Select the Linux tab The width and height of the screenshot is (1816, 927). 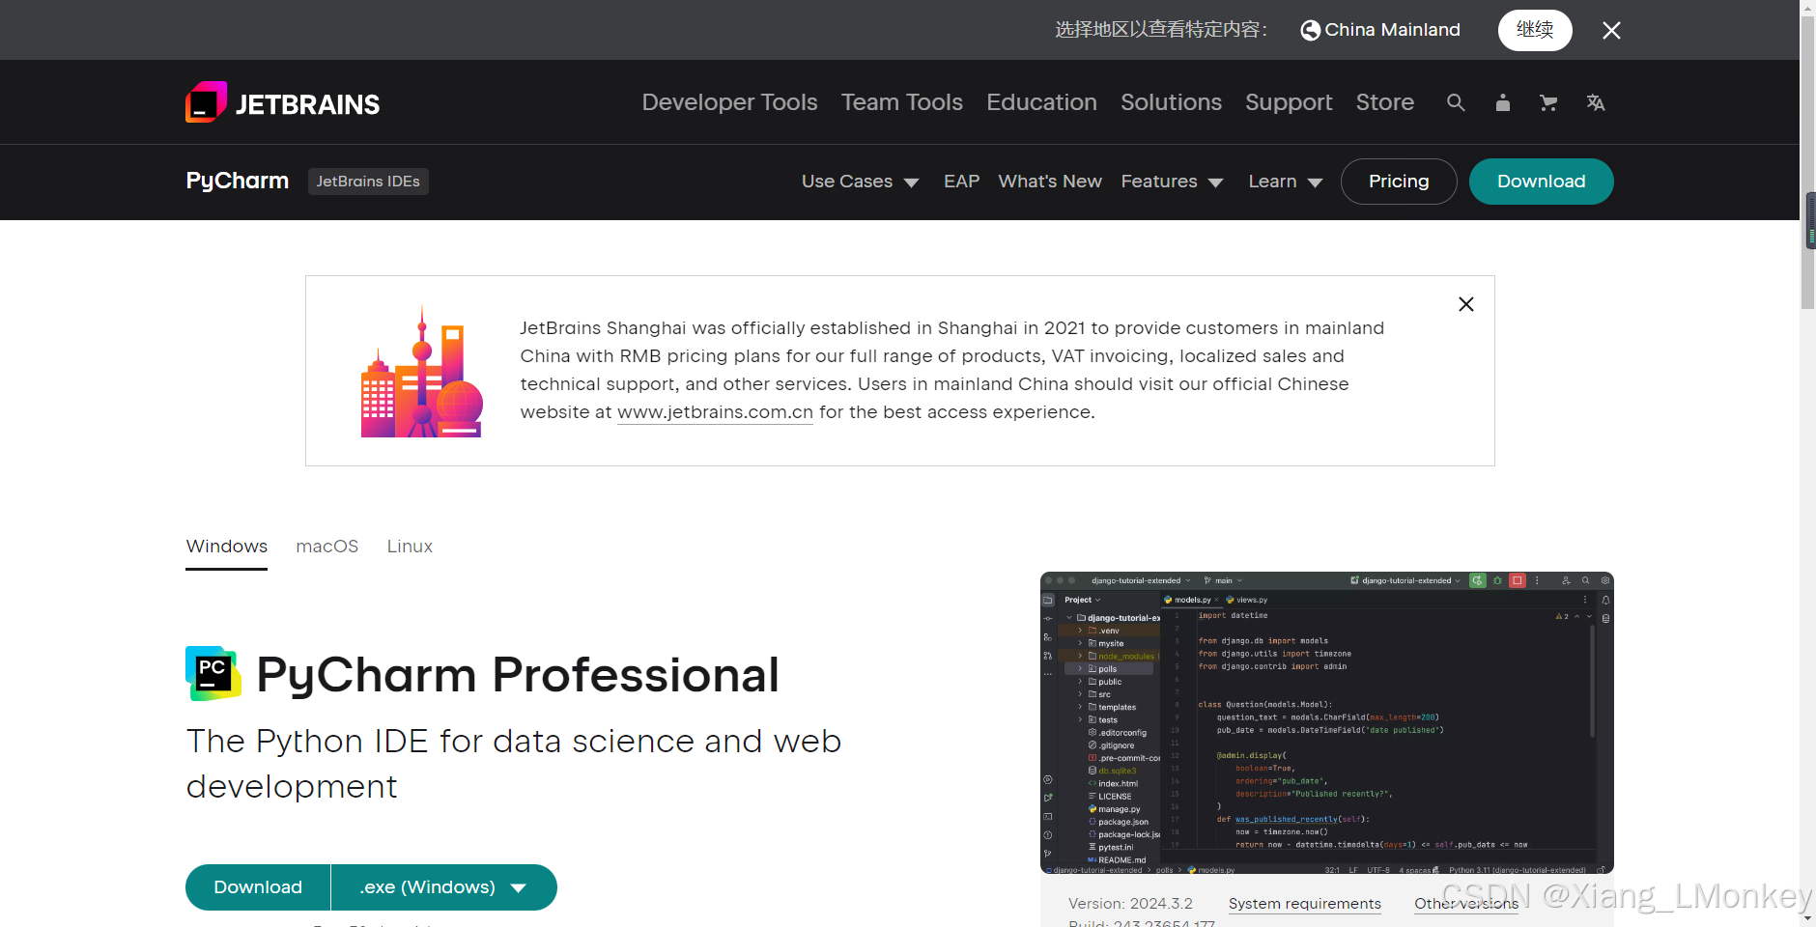(409, 546)
